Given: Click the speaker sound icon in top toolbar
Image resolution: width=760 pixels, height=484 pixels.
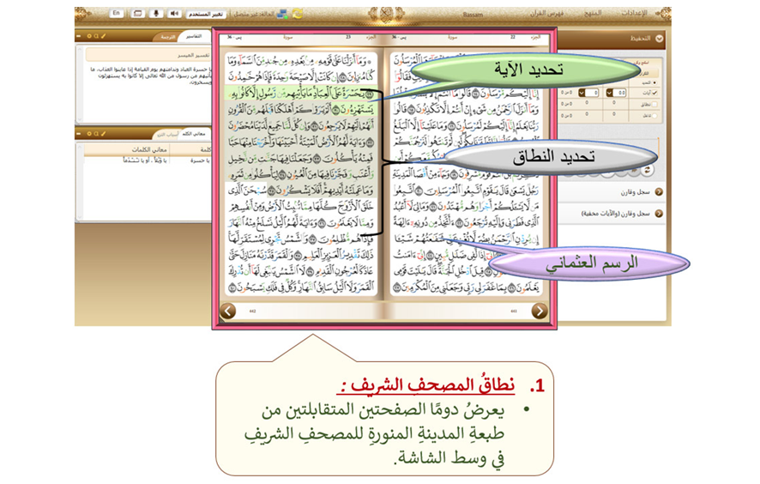Looking at the screenshot, I should pos(174,14).
